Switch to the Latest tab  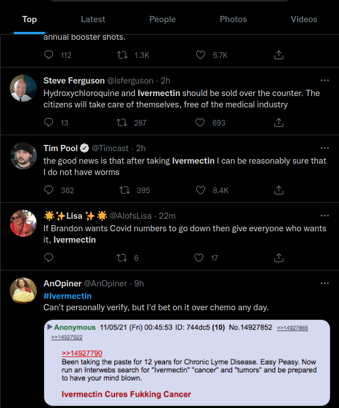tap(93, 19)
